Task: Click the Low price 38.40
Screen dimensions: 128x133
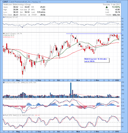Action: click(x=16, y=12)
